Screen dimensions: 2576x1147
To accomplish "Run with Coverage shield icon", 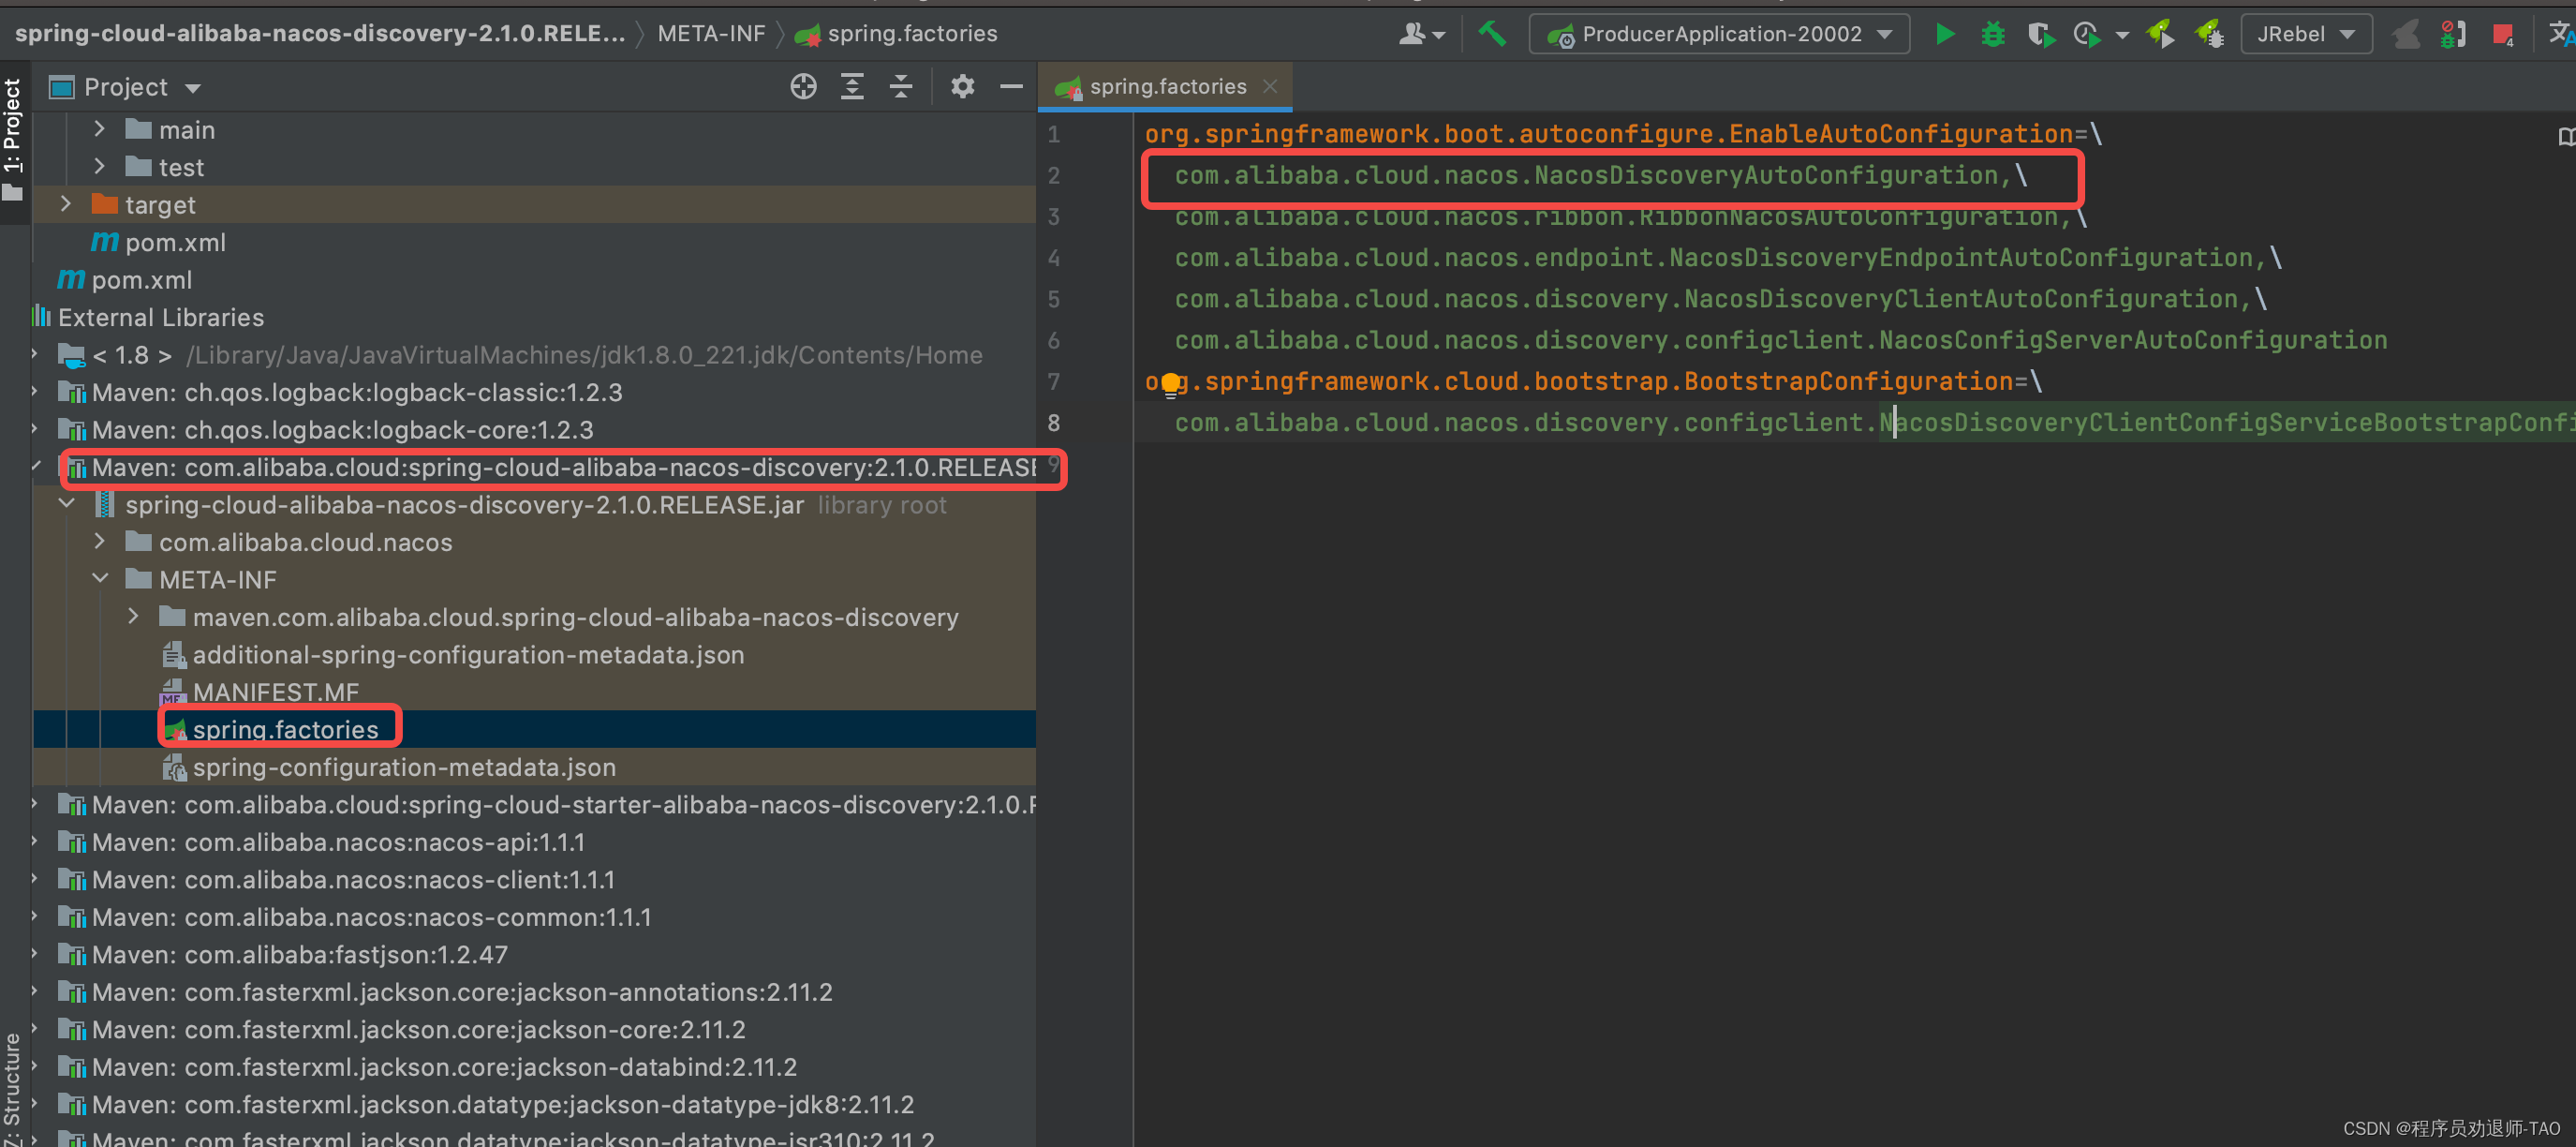I will pos(2040,35).
